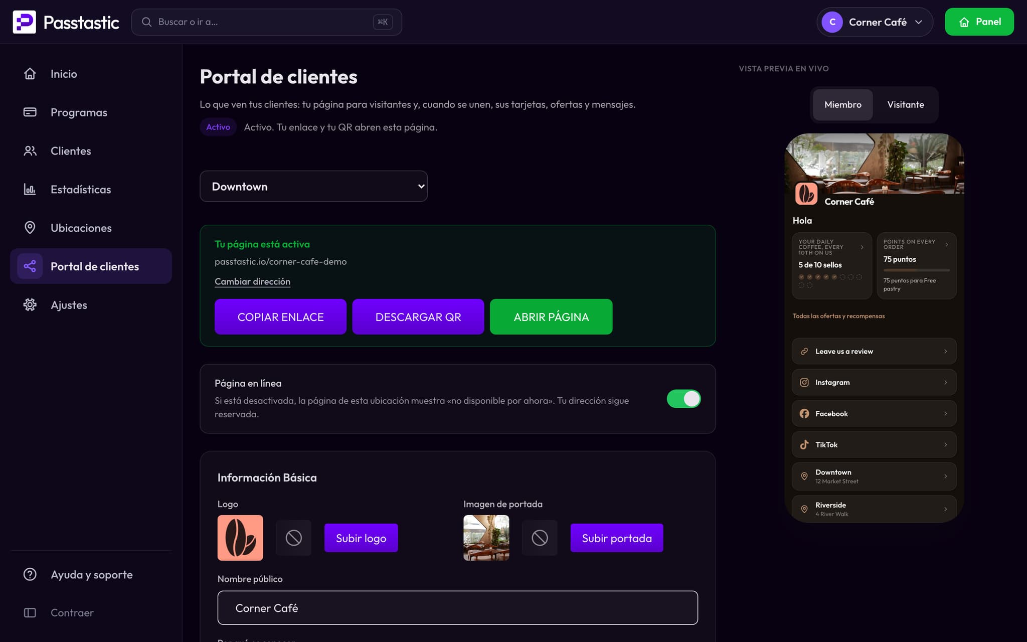Click the DESCARGAR QR button
Screen dimensions: 1027x642
coord(418,317)
